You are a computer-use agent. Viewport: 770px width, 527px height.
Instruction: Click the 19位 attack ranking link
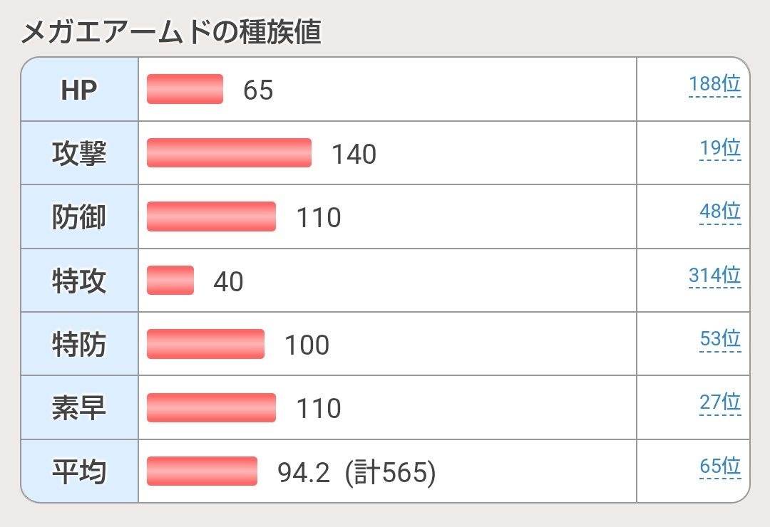[x=720, y=148]
